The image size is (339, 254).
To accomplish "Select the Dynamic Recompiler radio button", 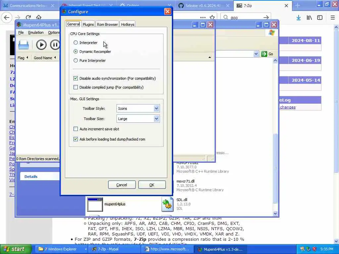I will [75, 52].
